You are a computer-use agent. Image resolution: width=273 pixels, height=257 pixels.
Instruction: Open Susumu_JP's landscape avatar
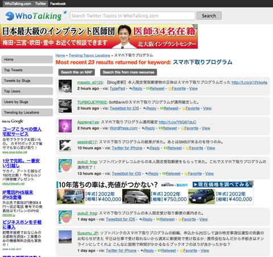coord(65,236)
